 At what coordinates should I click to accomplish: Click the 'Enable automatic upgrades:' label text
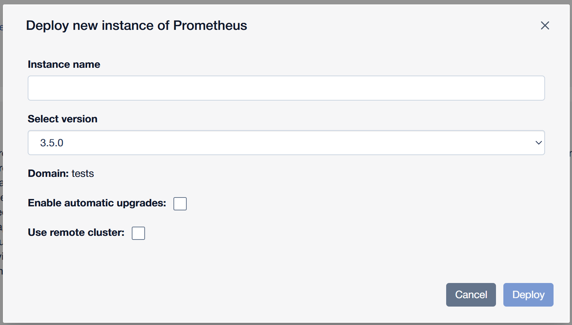point(97,203)
